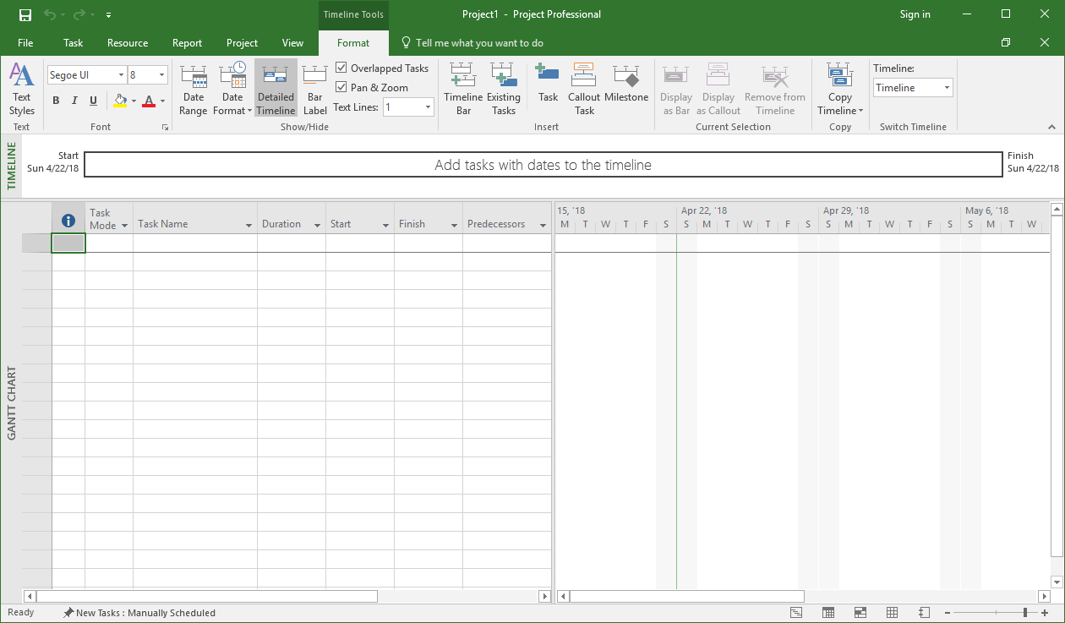Image resolution: width=1065 pixels, height=623 pixels.
Task: Insert a Callout Task
Action: tap(583, 88)
